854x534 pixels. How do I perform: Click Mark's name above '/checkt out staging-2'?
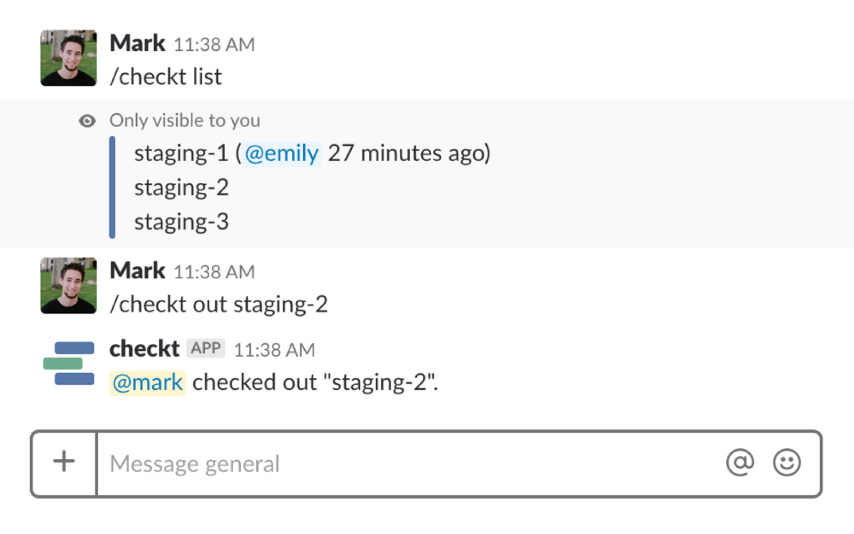[137, 271]
